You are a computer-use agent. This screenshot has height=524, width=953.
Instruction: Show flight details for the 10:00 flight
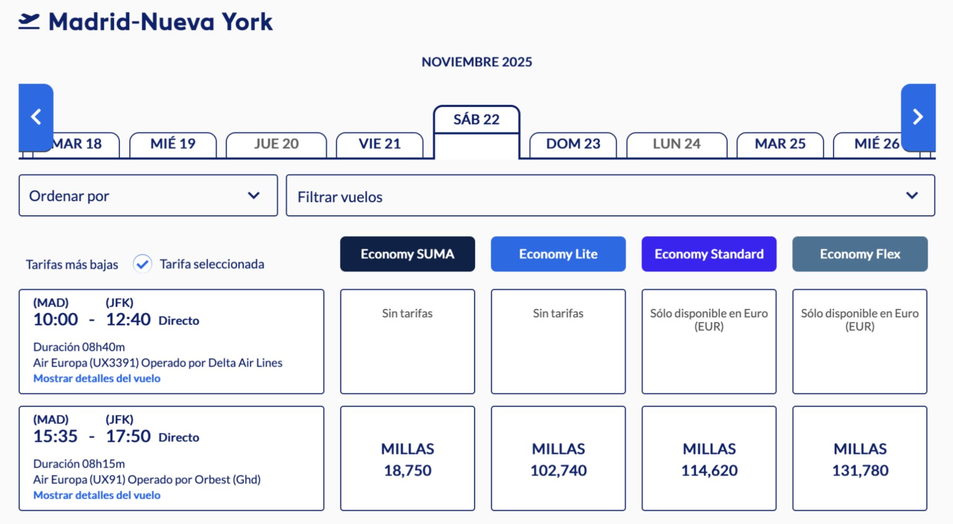97,379
